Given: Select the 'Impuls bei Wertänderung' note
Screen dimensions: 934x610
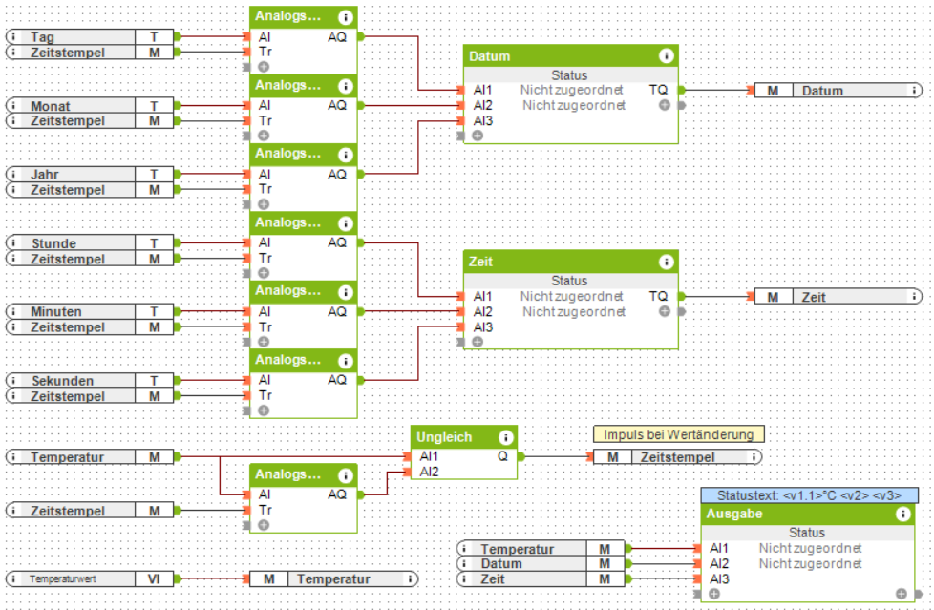Looking at the screenshot, I should (678, 434).
